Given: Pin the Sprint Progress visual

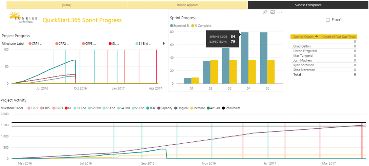Looking at the screenshot, I should coord(265,12).
